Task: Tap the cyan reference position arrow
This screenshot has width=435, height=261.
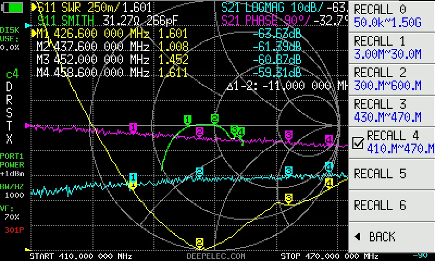Action: tap(28, 26)
